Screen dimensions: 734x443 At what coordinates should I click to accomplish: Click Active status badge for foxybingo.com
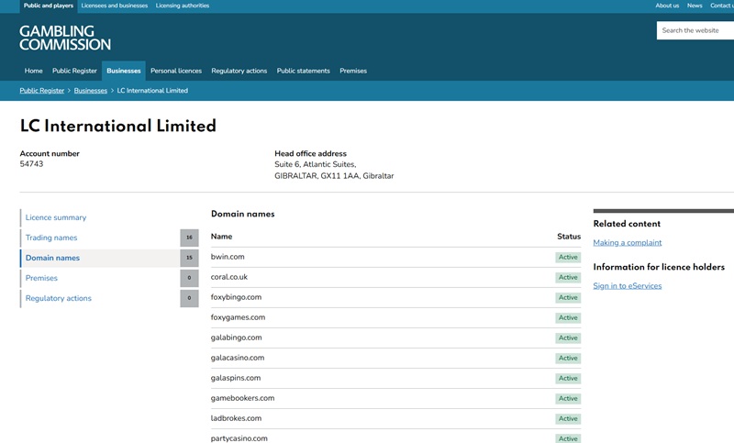[x=568, y=297]
